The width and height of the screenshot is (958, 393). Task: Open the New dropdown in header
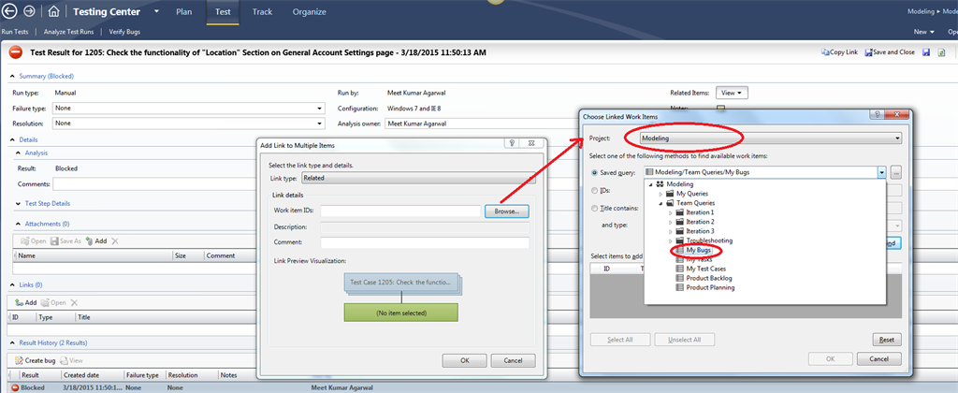(923, 31)
